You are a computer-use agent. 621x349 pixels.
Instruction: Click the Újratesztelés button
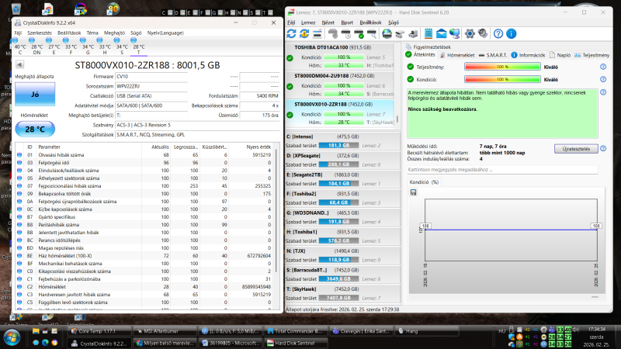(576, 149)
